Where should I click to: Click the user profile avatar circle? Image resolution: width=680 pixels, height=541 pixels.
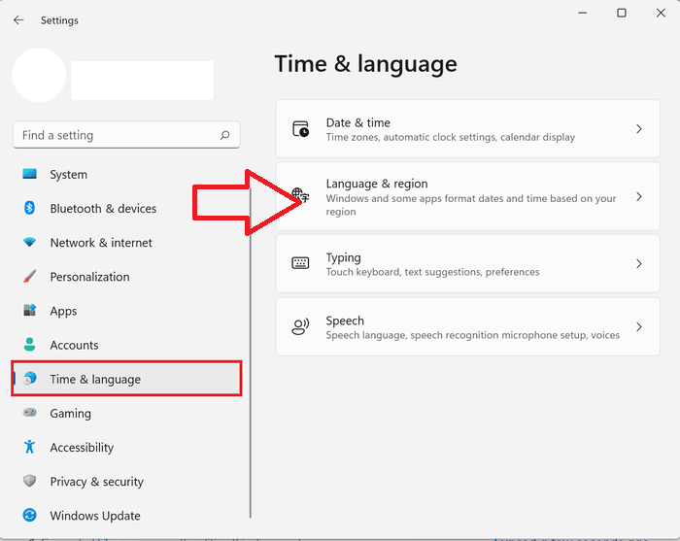click(x=39, y=75)
